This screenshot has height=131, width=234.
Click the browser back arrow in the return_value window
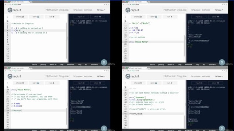click(124, 71)
